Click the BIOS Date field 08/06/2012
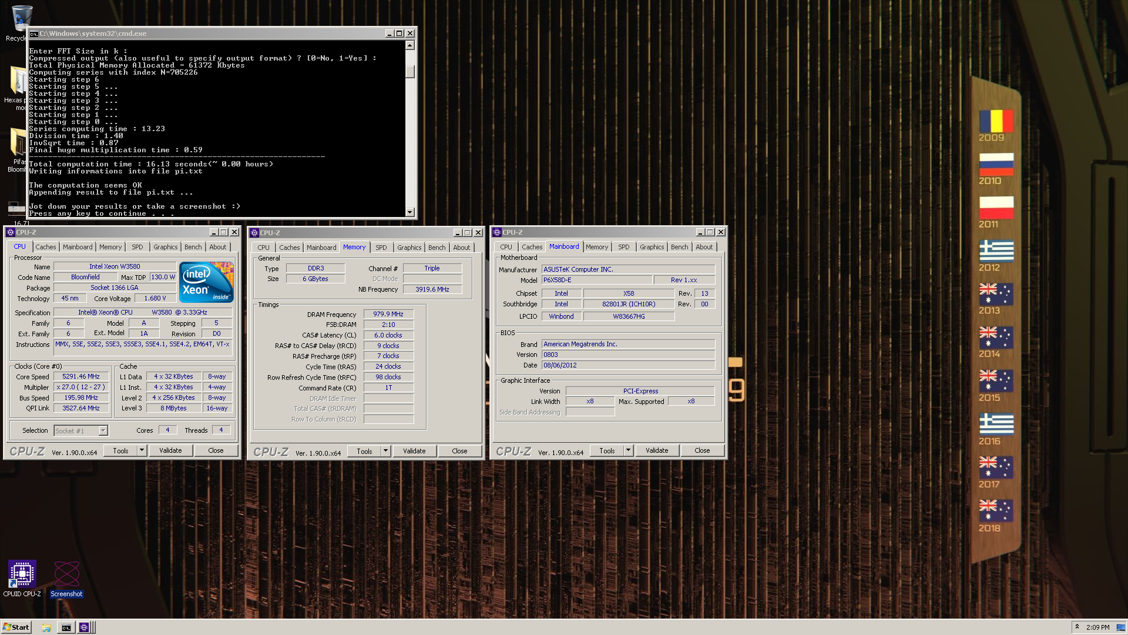The image size is (1128, 635). point(628,366)
